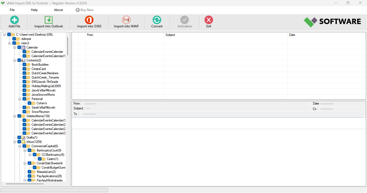
Task: Collapse the robin2 tree node
Action: coord(10,43)
